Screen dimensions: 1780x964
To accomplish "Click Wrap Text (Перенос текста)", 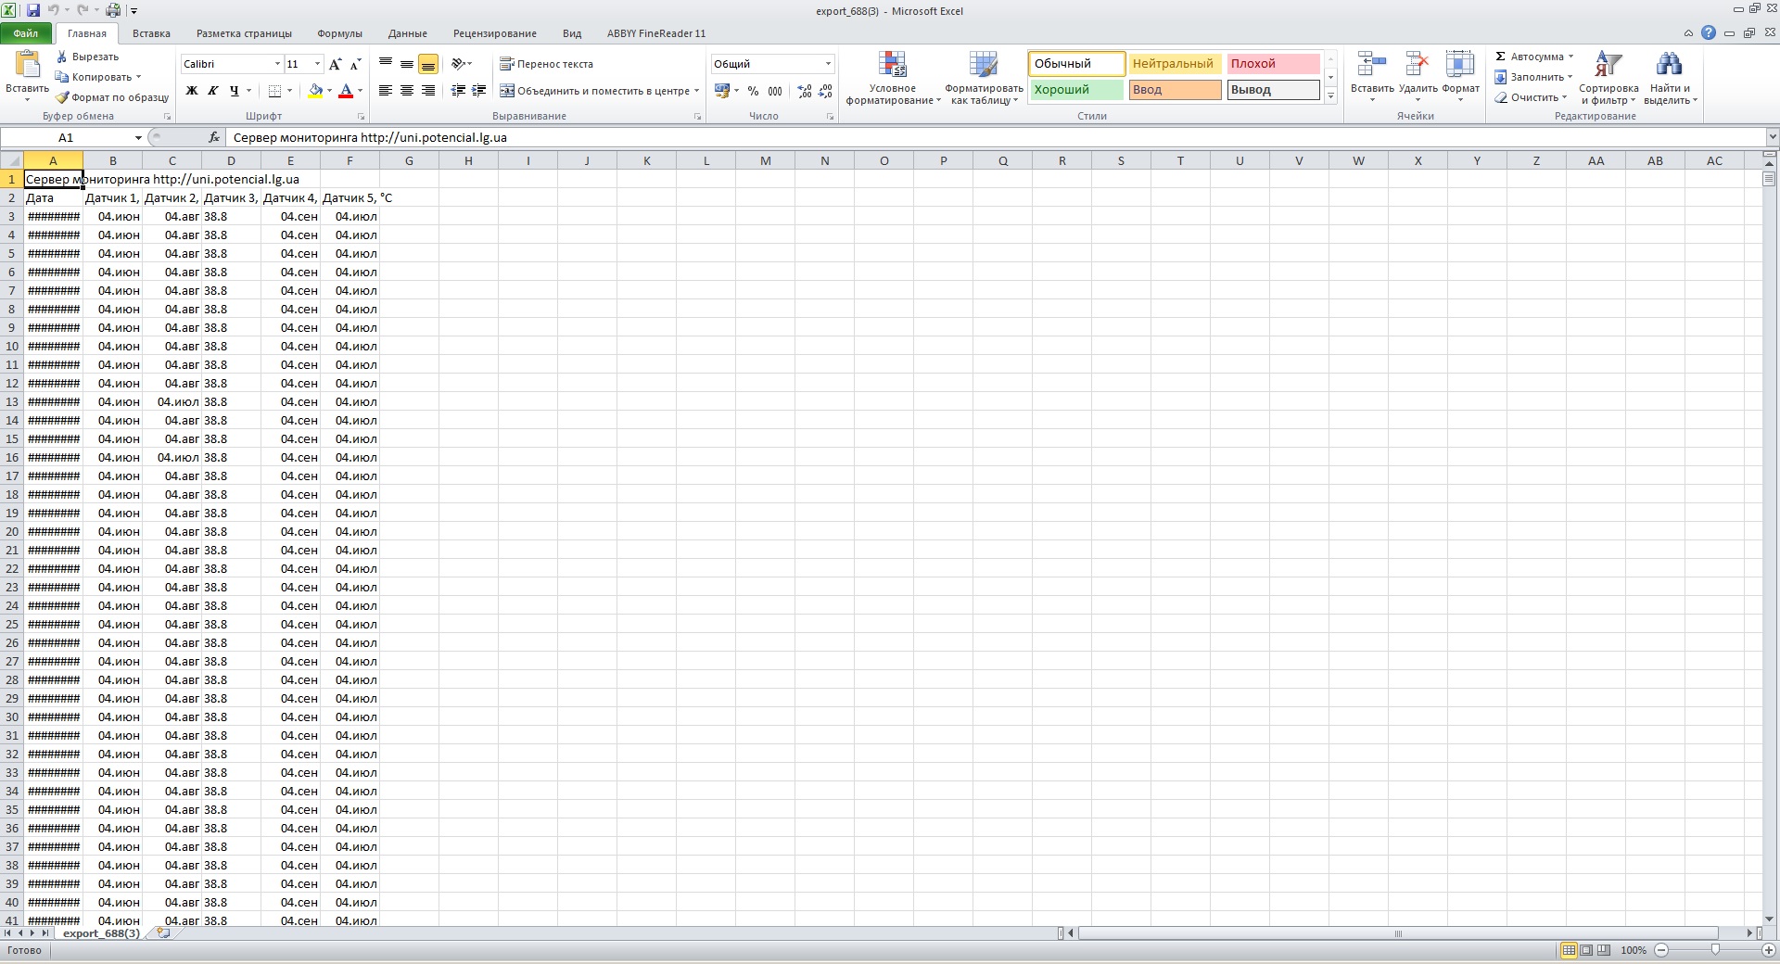I will pos(547,64).
